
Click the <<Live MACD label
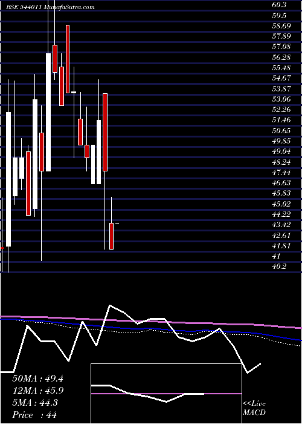(x=254, y=408)
